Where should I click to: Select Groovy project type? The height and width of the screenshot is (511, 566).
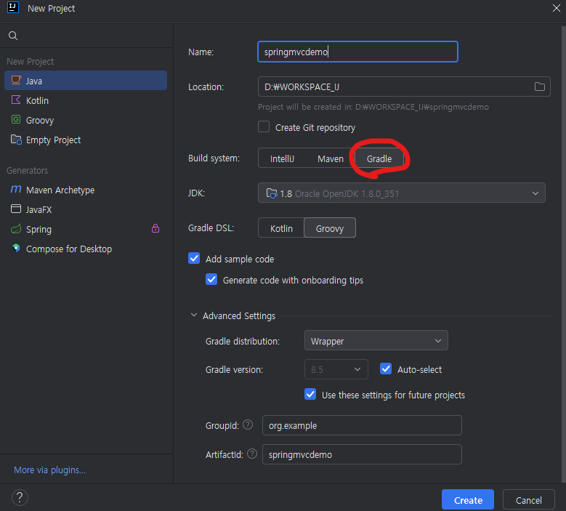86,120
